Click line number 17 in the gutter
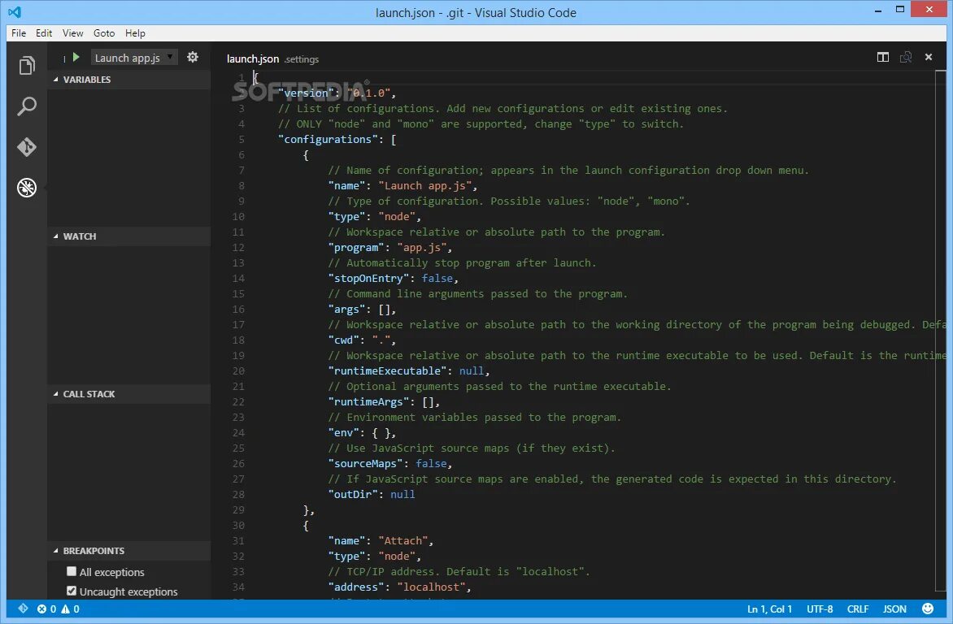The width and height of the screenshot is (953, 624). [238, 324]
